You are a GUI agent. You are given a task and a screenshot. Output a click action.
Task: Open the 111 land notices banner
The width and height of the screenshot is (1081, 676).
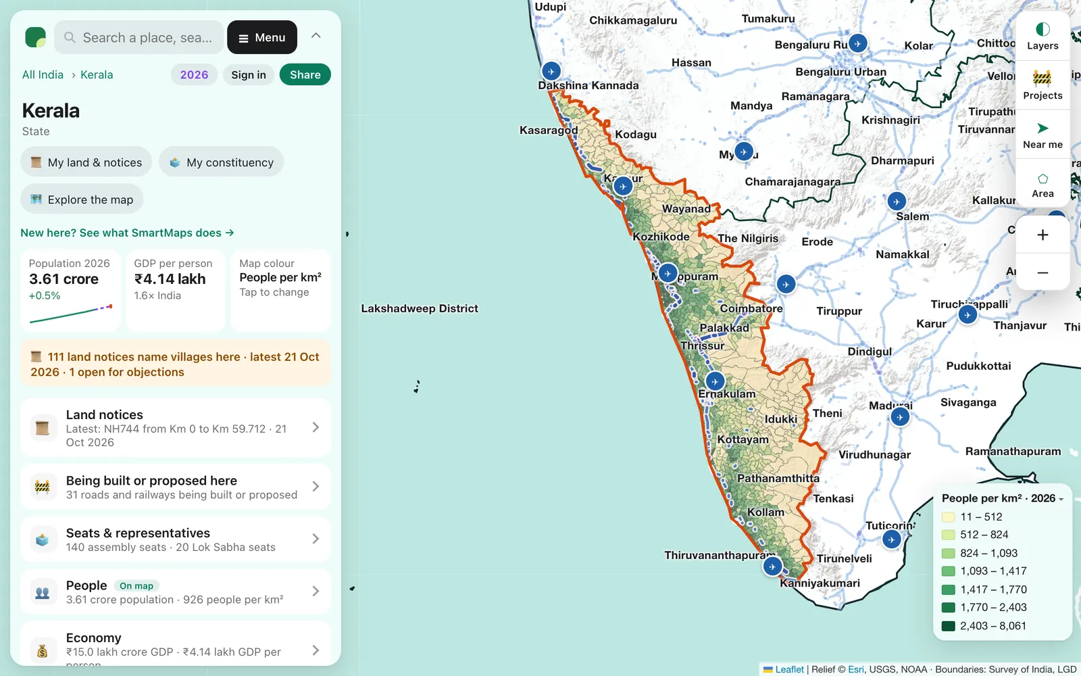176,364
